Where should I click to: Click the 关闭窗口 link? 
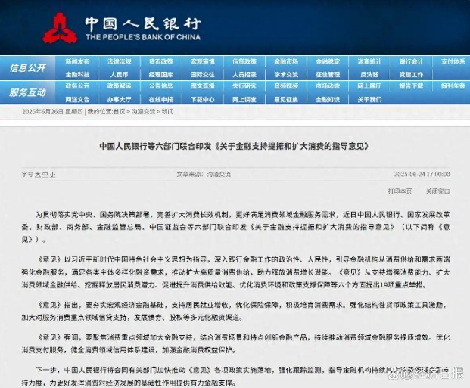[437, 191]
